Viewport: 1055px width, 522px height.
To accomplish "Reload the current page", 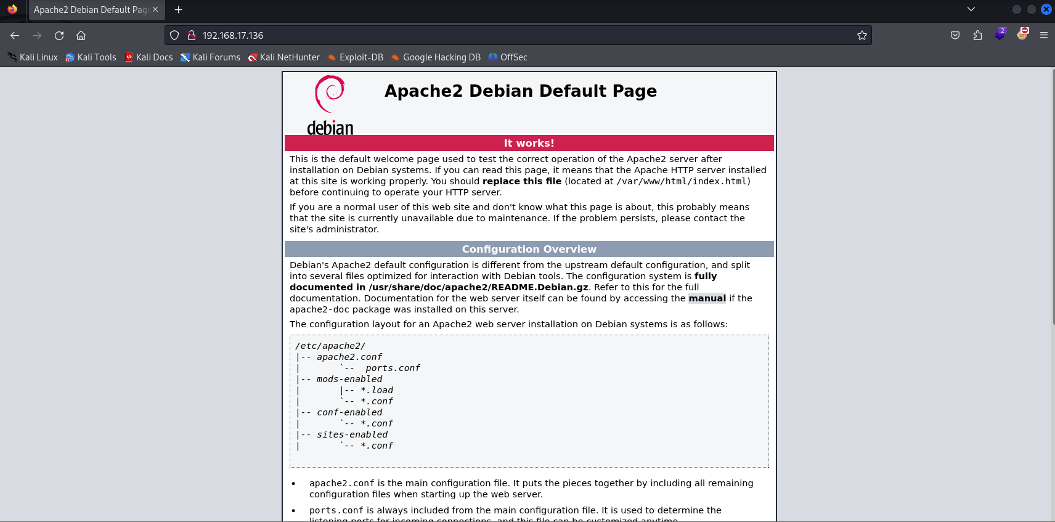I will [x=59, y=36].
